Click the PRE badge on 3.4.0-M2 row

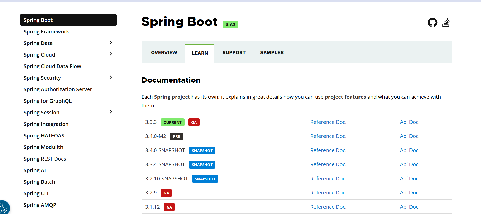click(176, 136)
